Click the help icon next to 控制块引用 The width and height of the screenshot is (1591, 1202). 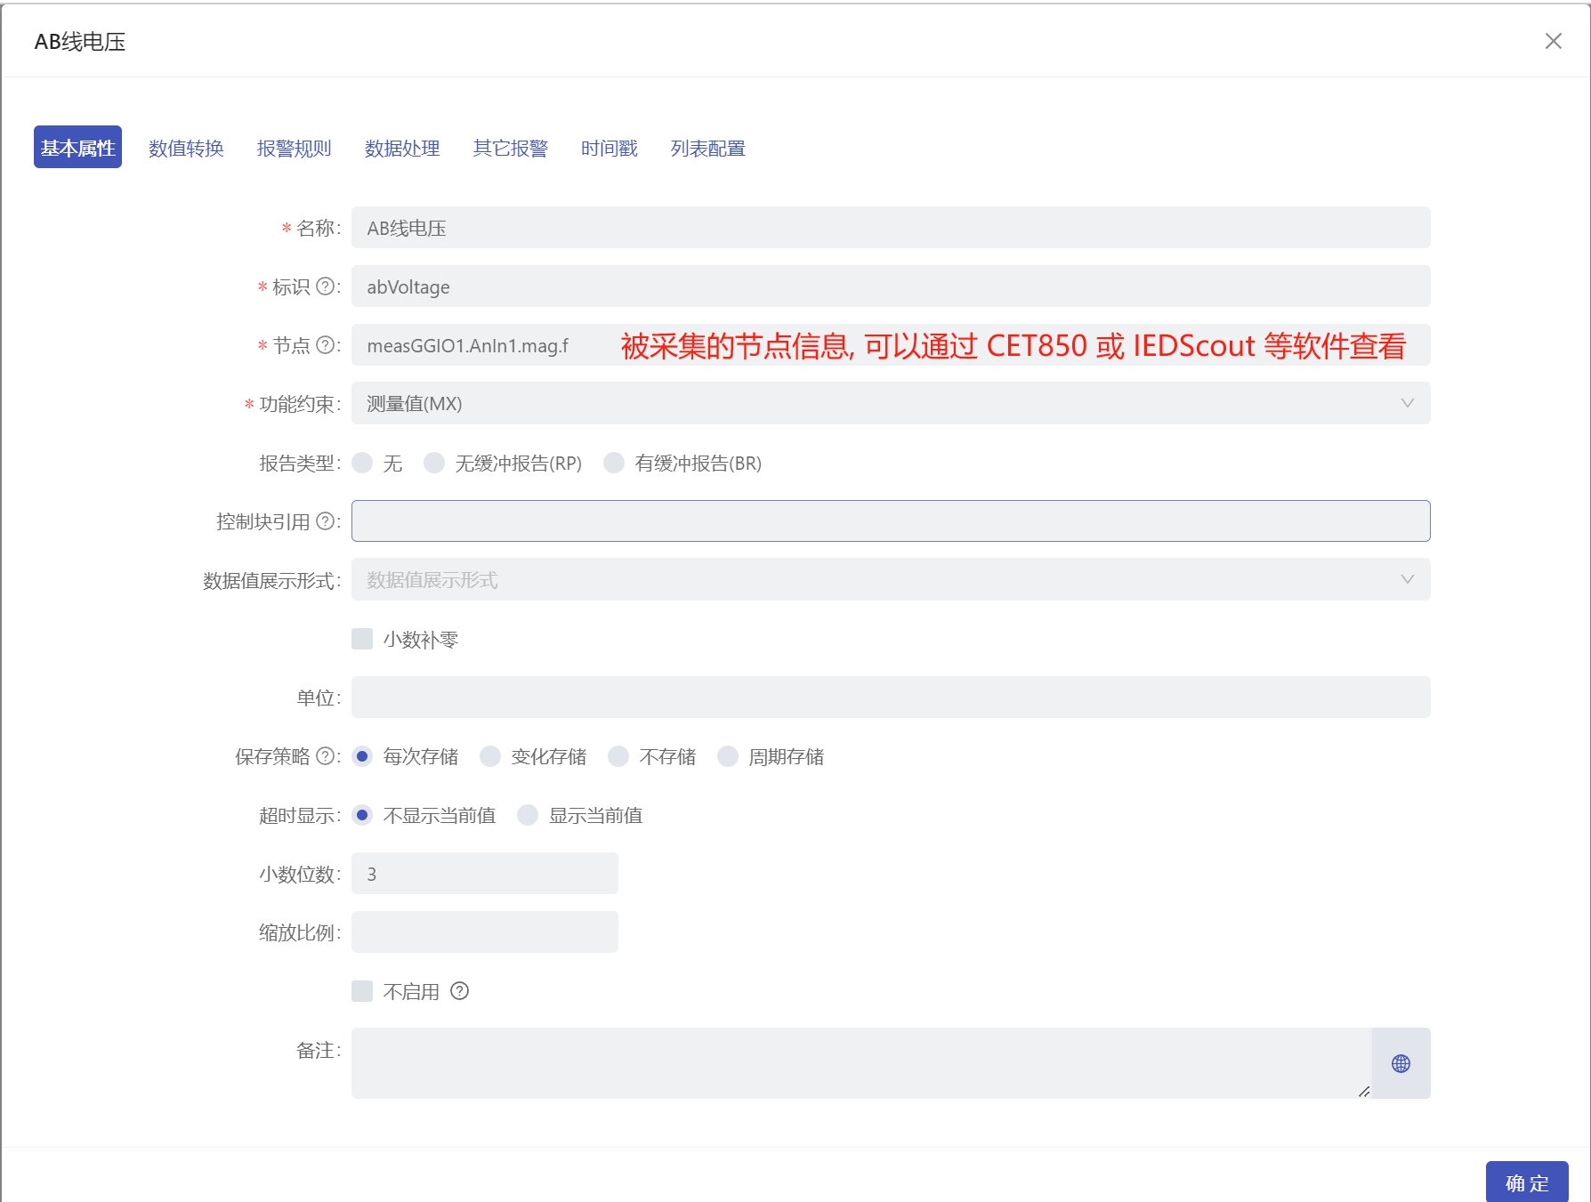point(326,521)
